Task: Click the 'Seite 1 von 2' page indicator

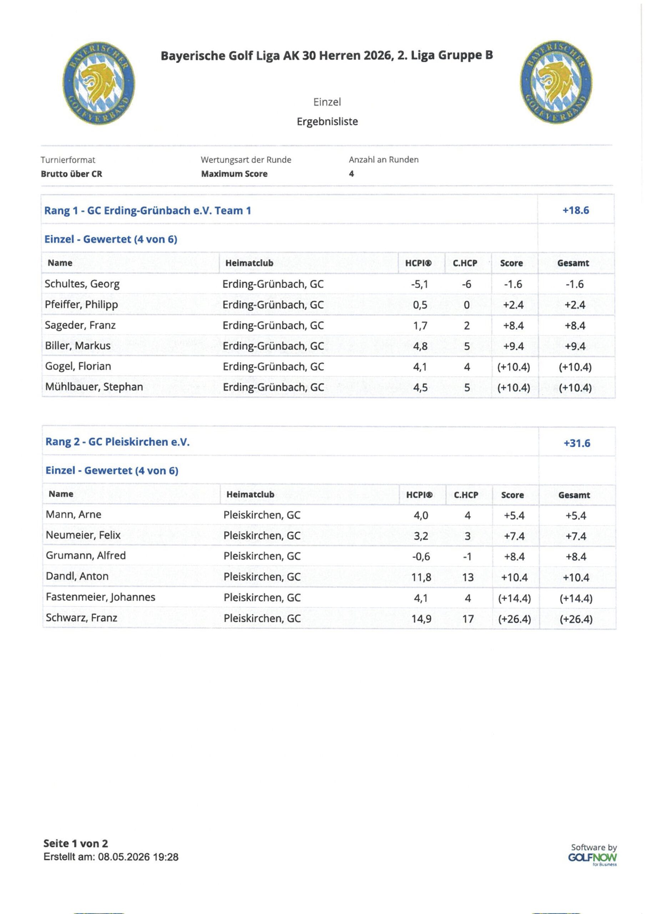Action: tap(76, 844)
